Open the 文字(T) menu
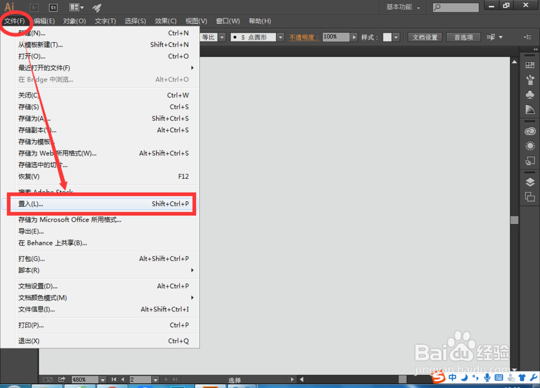This screenshot has height=388, width=540. [x=105, y=21]
